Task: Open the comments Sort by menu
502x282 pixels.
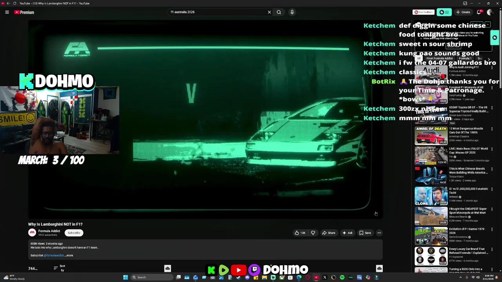Action: [x=60, y=268]
